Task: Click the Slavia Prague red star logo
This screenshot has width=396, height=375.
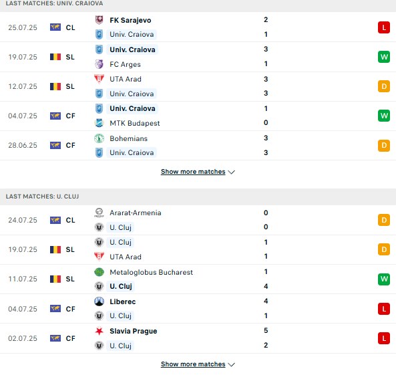Action: click(99, 331)
